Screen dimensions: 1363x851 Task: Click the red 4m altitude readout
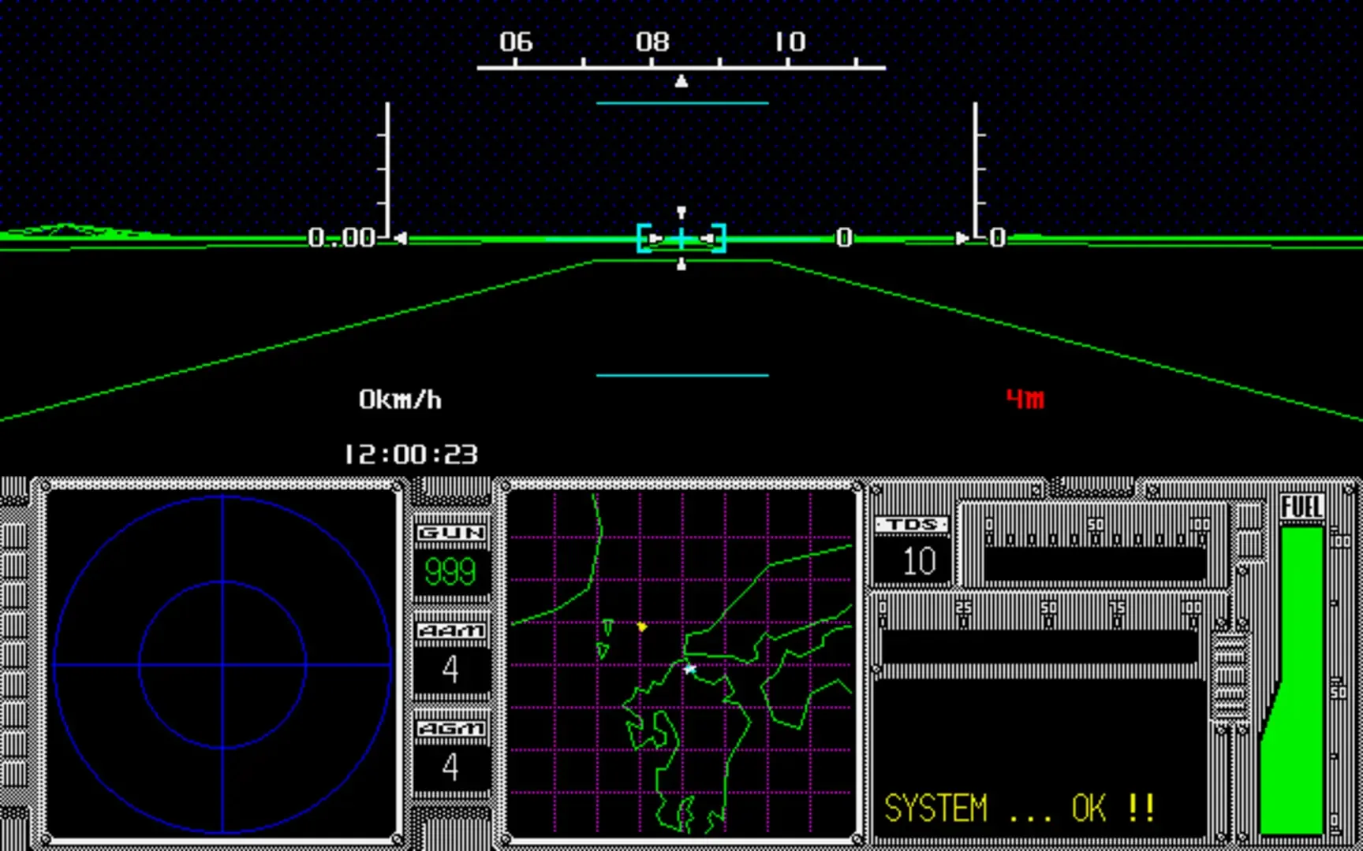pyautogui.click(x=1025, y=399)
